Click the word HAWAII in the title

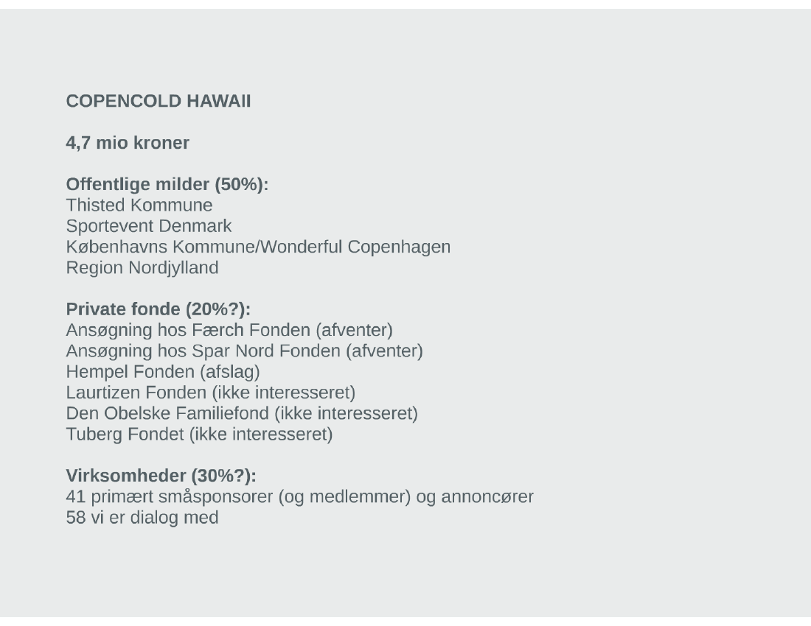click(x=219, y=101)
